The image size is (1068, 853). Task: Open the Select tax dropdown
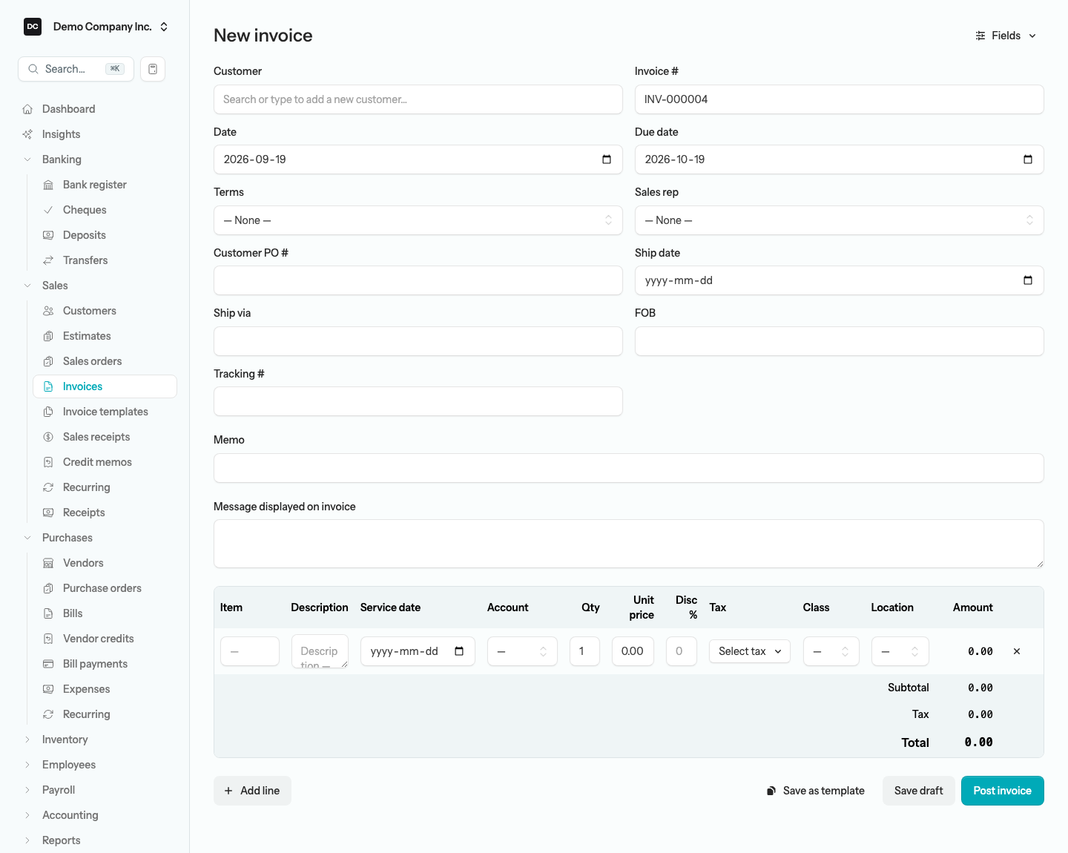[x=750, y=651]
